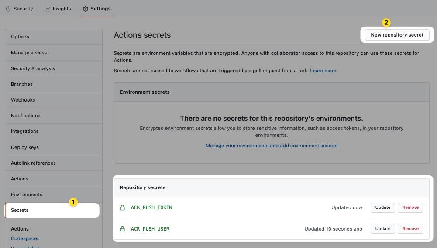The image size is (437, 248).
Task: Select Notifications in the sidebar
Action: (x=54, y=116)
